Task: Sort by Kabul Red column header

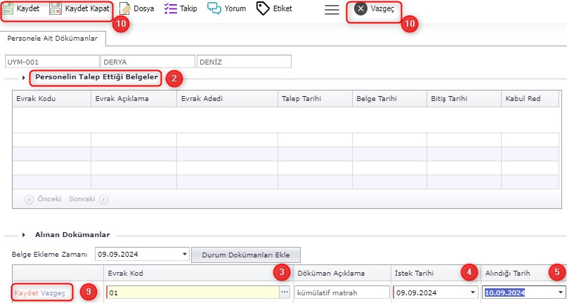Action: coord(530,99)
